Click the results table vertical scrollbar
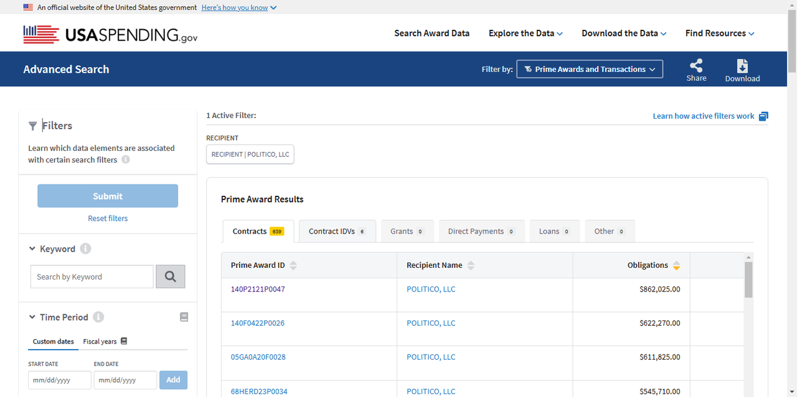This screenshot has width=797, height=397. 748,280
